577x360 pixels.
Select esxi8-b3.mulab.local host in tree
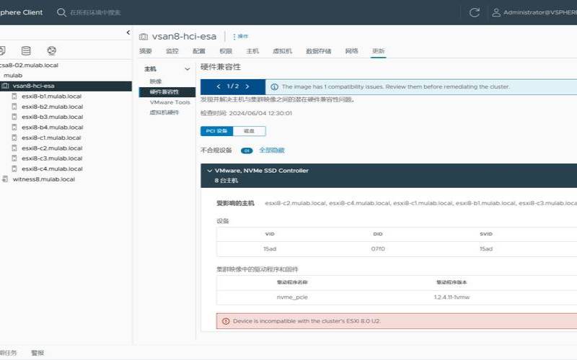tap(52, 117)
